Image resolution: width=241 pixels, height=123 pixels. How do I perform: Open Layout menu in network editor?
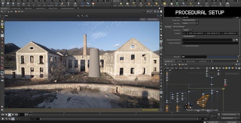pos(192,68)
